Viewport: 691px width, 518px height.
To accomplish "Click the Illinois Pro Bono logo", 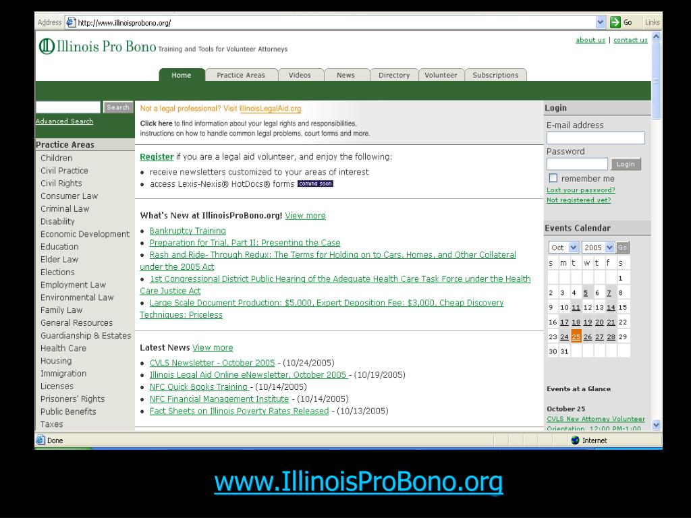I will [97, 47].
